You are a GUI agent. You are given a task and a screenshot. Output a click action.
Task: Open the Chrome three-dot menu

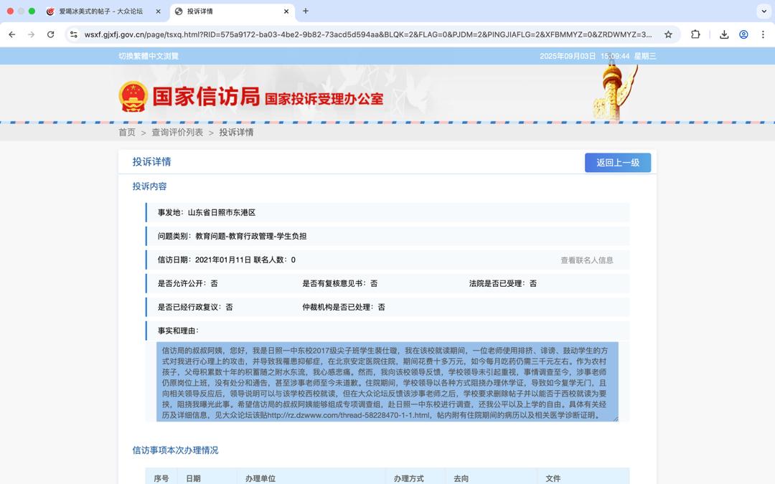click(x=763, y=34)
